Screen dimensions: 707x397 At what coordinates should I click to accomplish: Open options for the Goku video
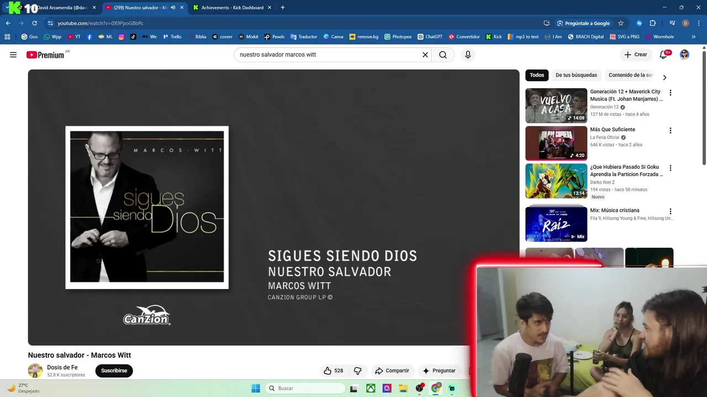click(x=671, y=168)
